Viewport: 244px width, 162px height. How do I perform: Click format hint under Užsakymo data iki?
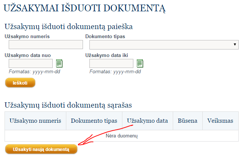(x=115, y=72)
